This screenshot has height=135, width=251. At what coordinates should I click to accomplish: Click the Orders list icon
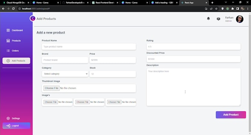tap(8, 51)
